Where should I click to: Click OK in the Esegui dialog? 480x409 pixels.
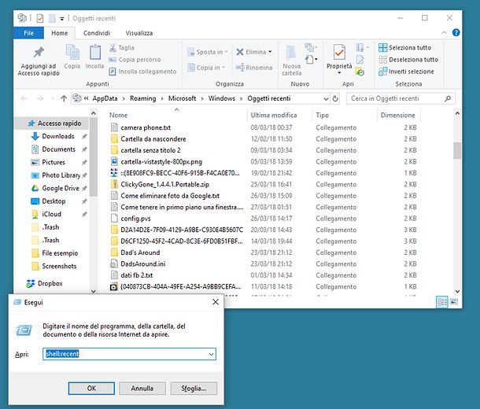[91, 389]
